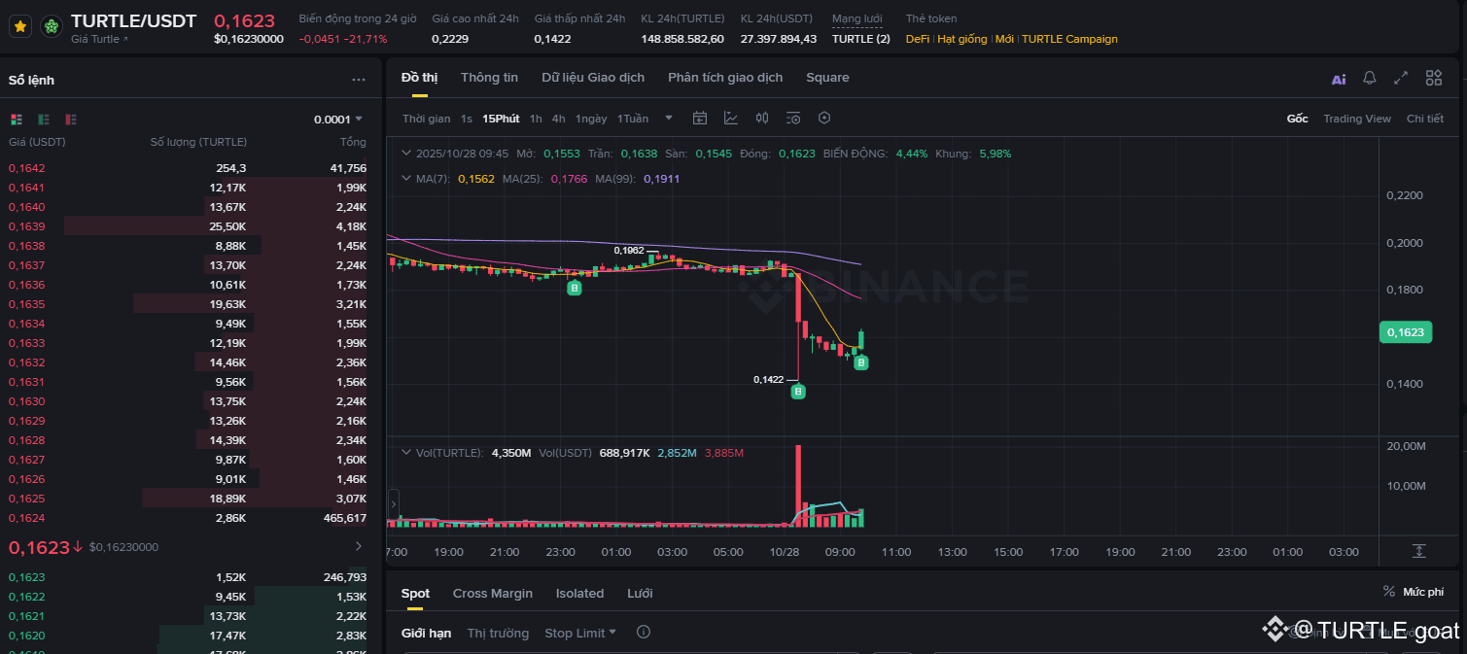Click the 0,1625 sell order price
1467x654 pixels.
(26, 499)
